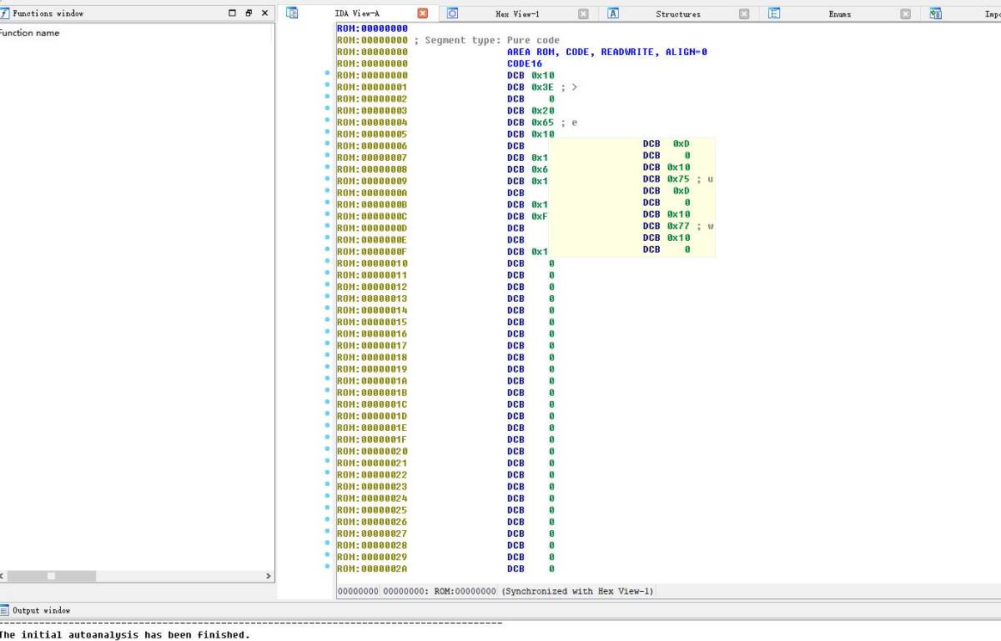Switch to the Enums tab
Image resolution: width=1001 pixels, height=641 pixels.
click(x=839, y=14)
